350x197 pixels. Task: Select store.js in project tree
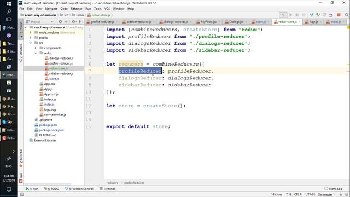(54, 79)
